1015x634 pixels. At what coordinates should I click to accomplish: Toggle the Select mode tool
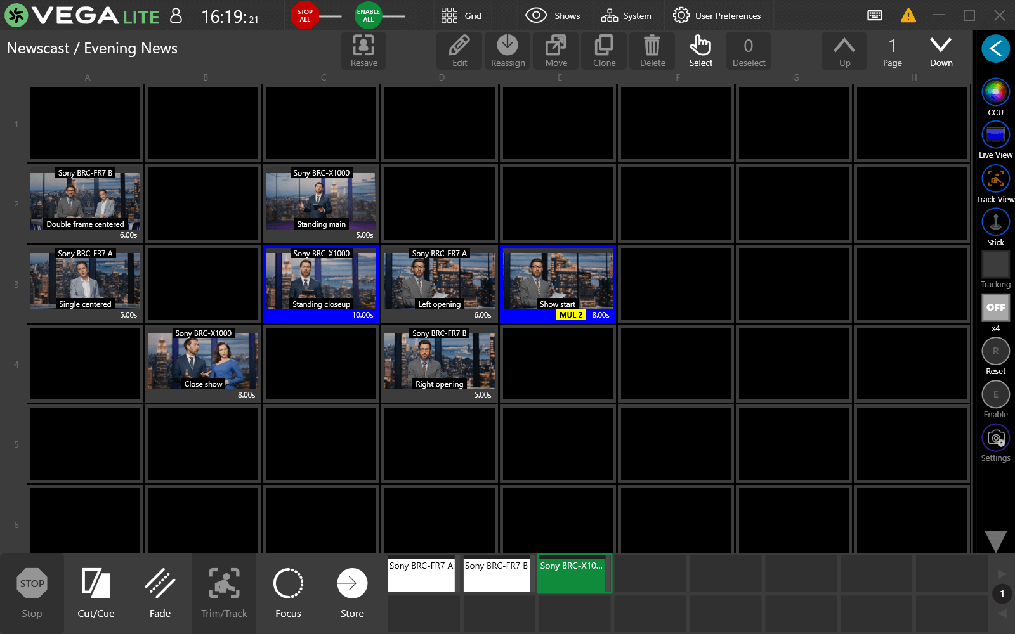[700, 50]
